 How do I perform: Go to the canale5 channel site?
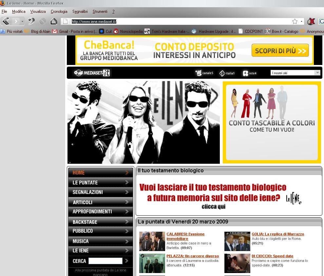point(204,73)
